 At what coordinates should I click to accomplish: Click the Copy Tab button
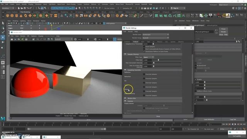coord(233,119)
